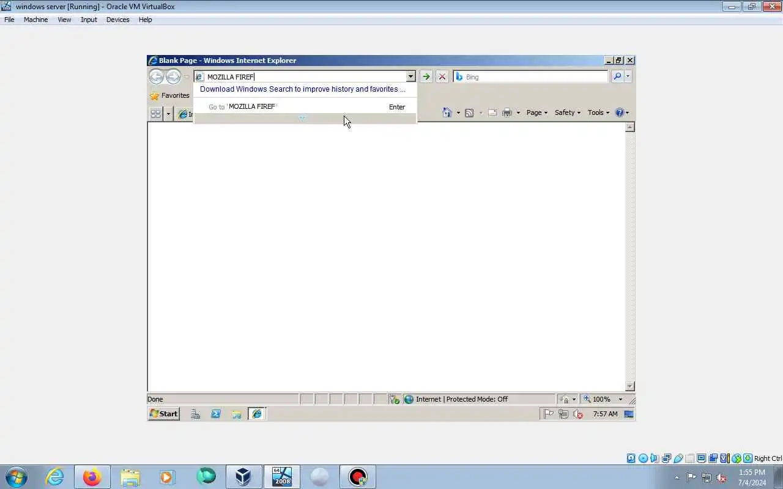Open the address bar history dropdown arrow
Image resolution: width=783 pixels, height=489 pixels.
click(x=410, y=76)
